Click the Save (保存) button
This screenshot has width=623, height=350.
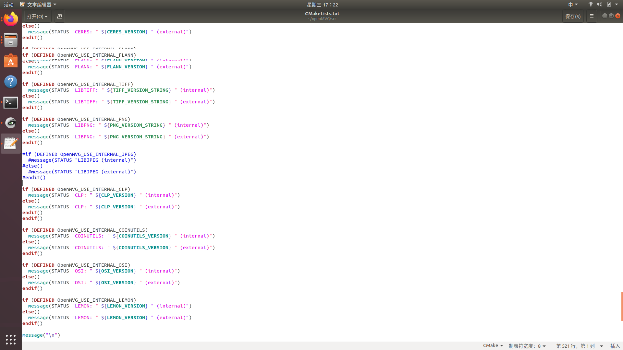573,16
